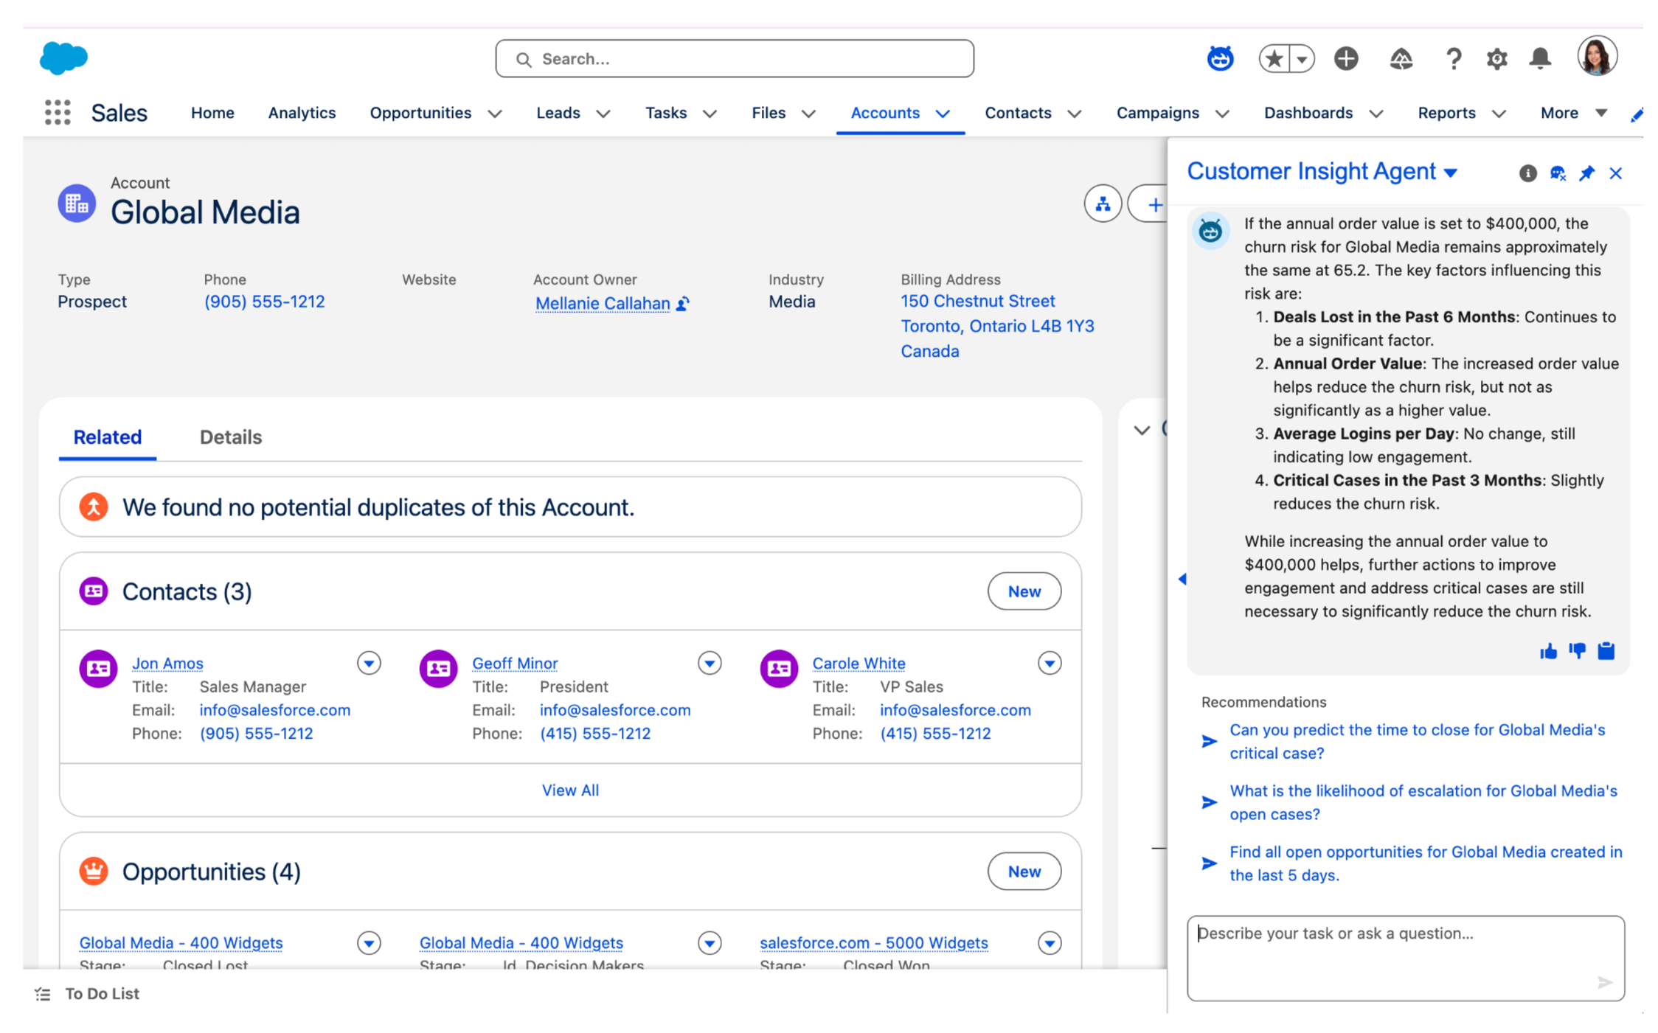
Task: Open Jon Amos contact actions dropdown
Action: click(369, 663)
